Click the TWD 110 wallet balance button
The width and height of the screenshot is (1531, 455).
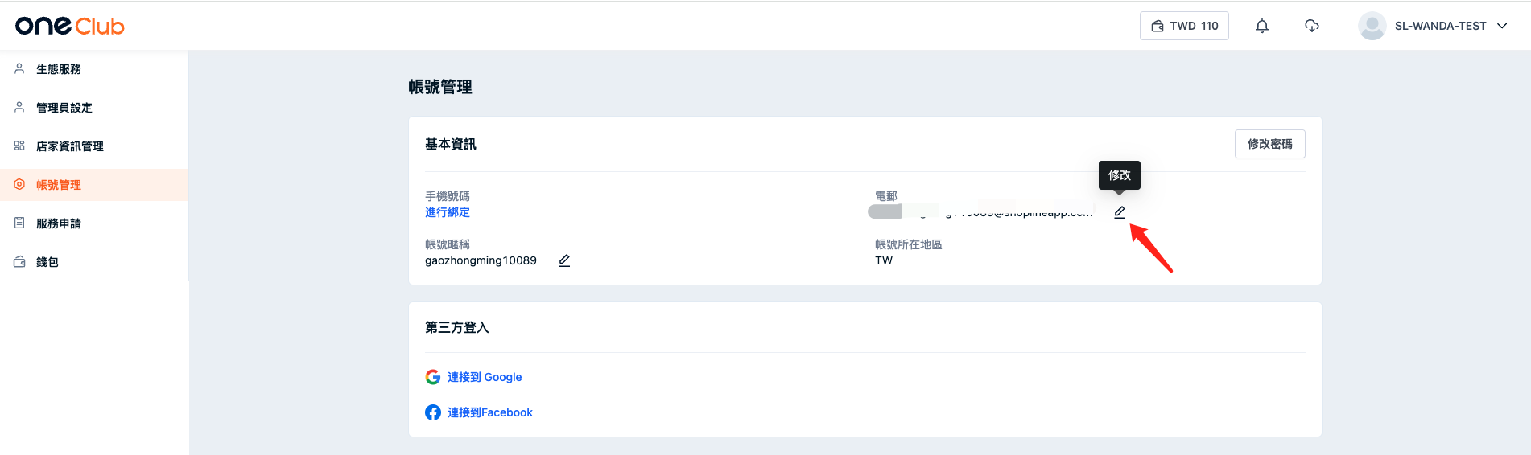pos(1184,26)
